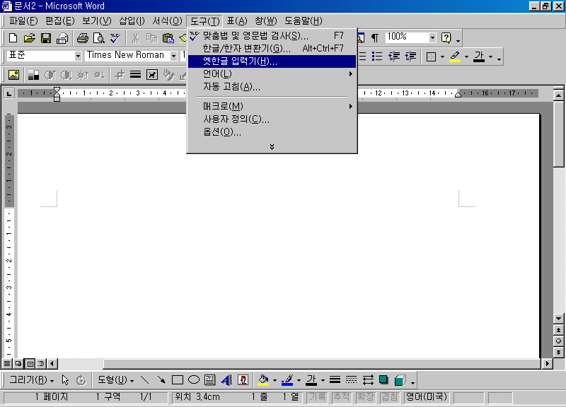Open the highlight color dropdown arrow
Image resolution: width=566 pixels, height=407 pixels.
(466, 57)
